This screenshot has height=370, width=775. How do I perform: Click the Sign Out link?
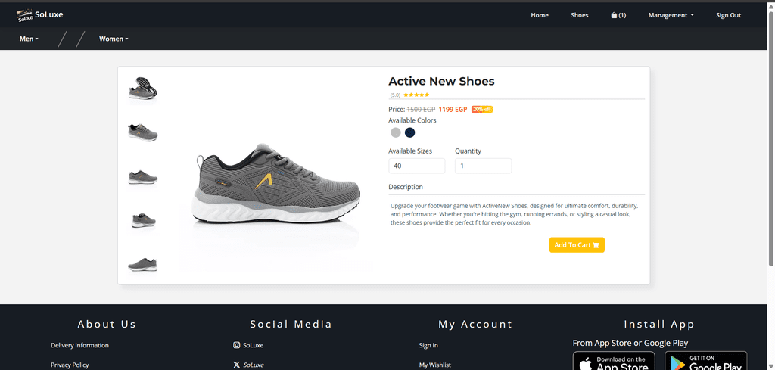[x=728, y=15]
